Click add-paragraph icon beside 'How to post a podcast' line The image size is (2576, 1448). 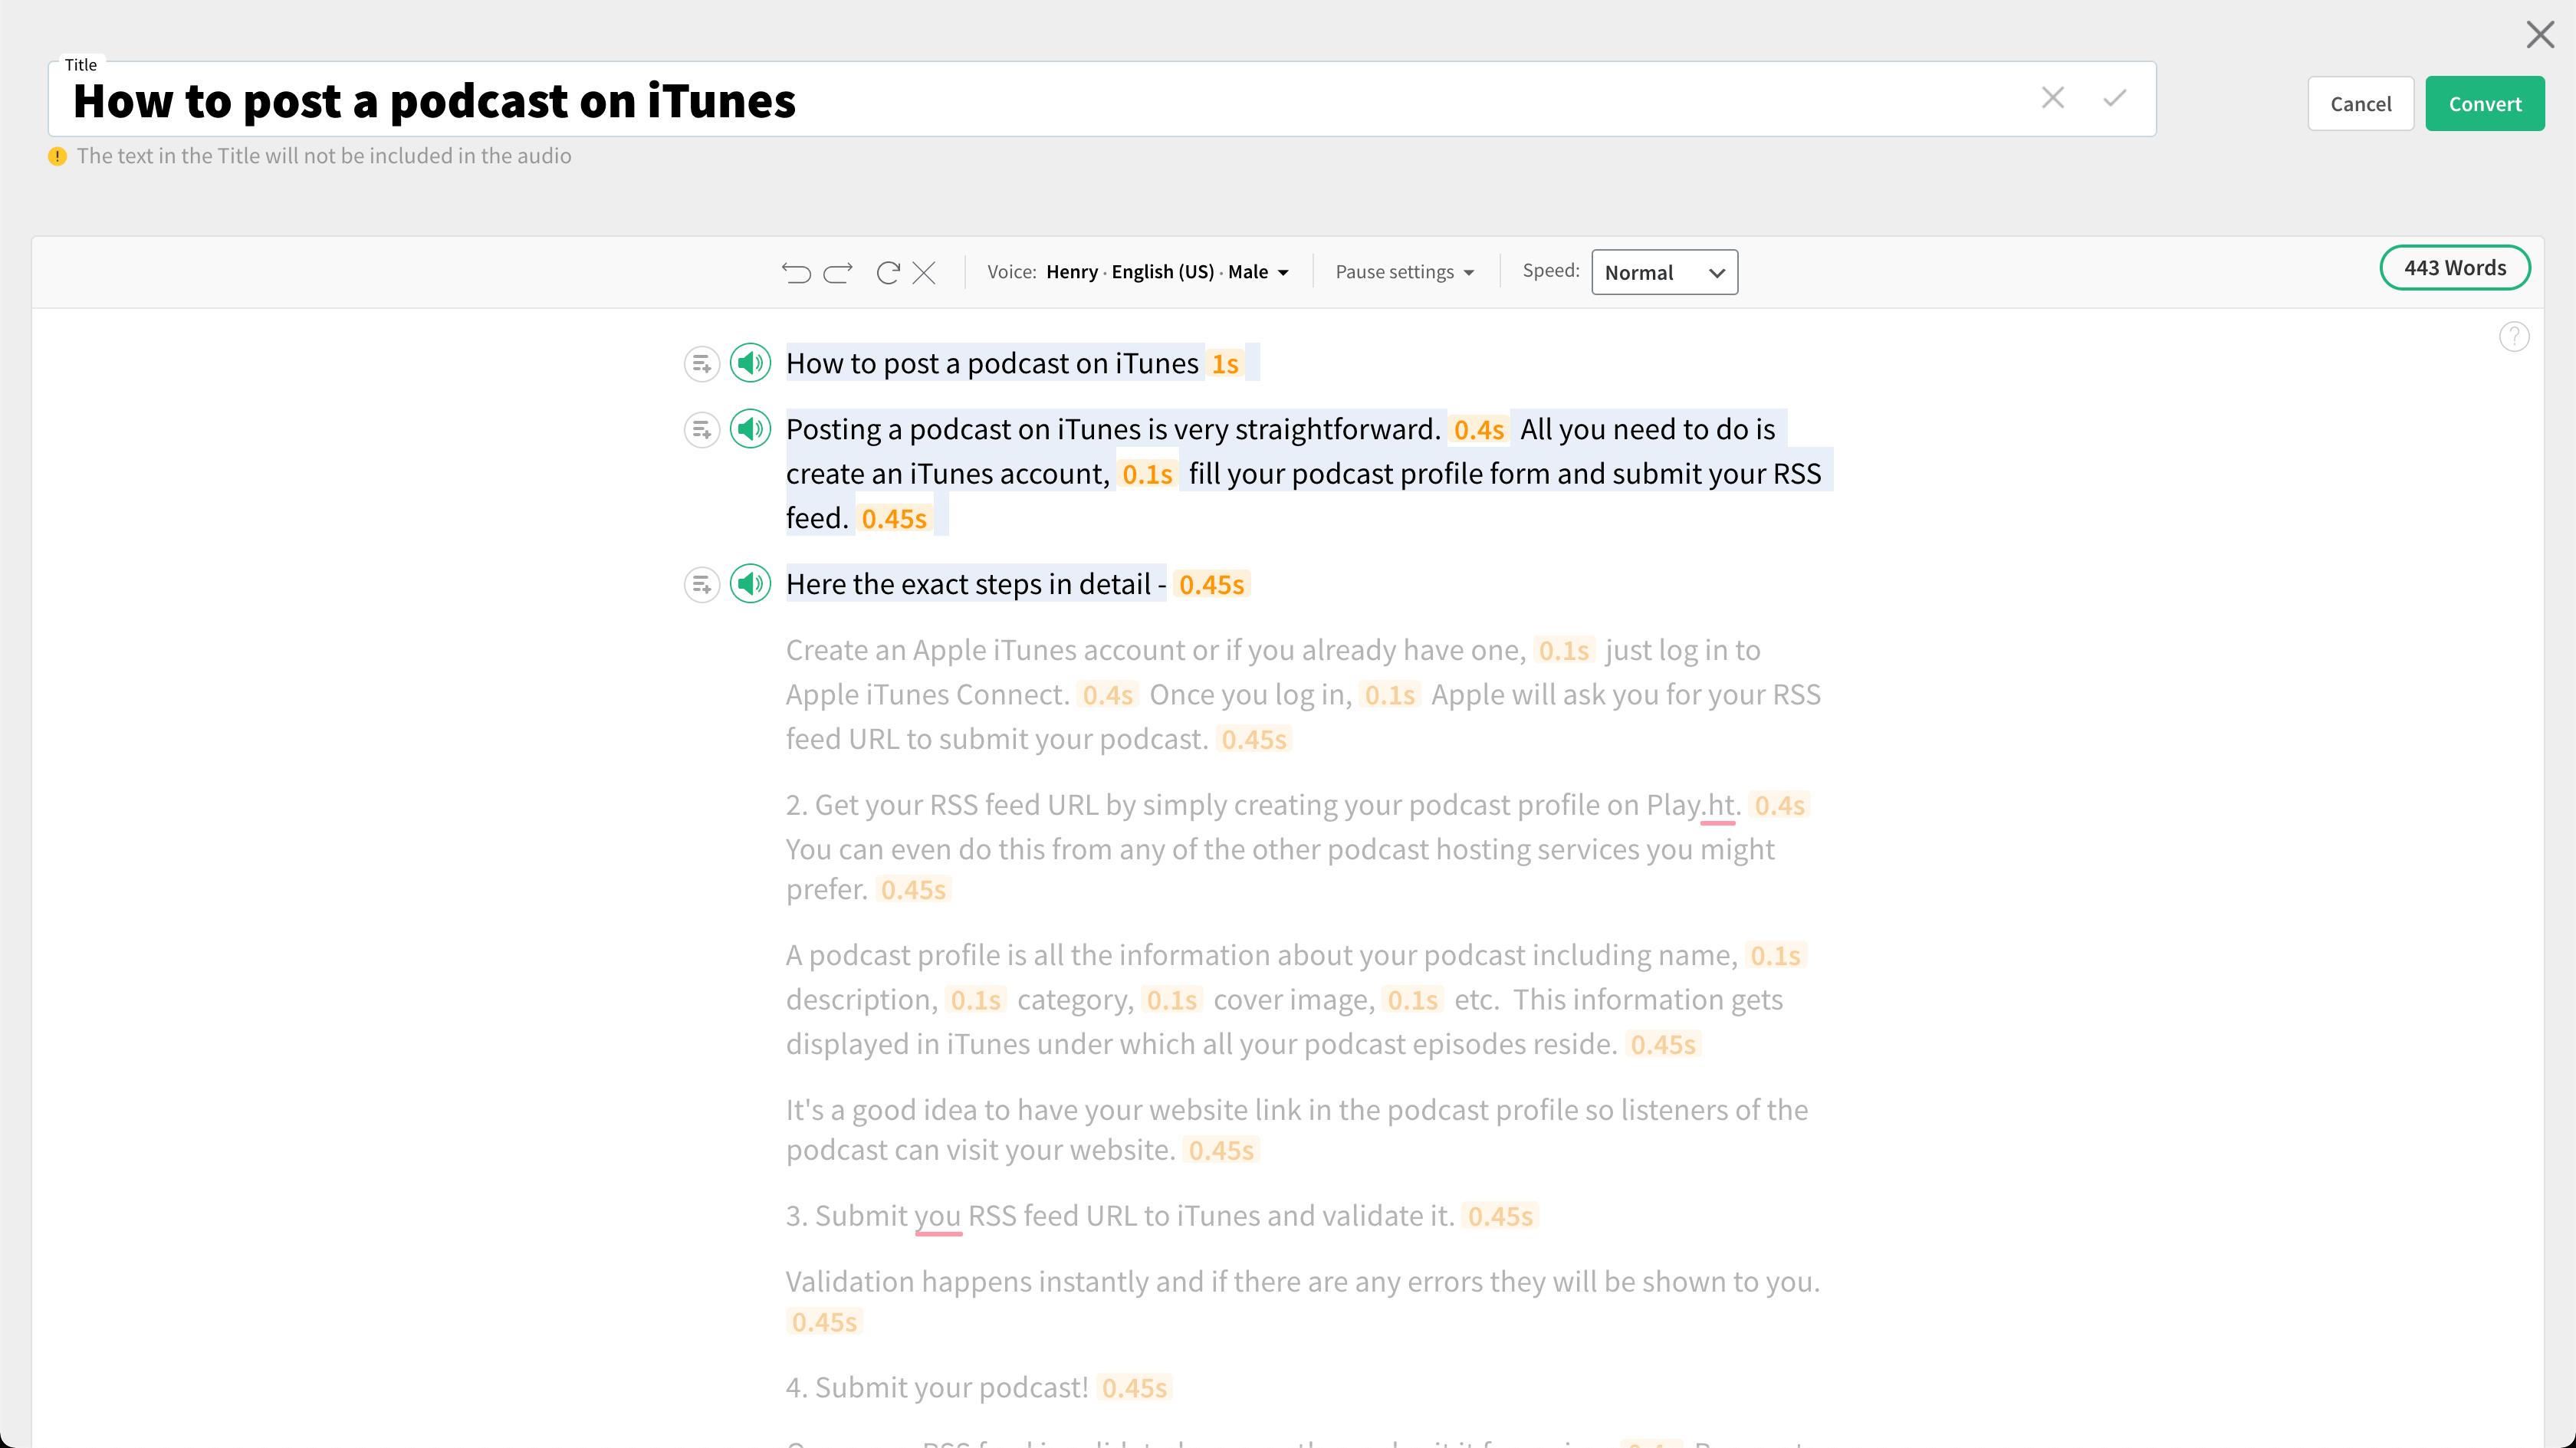click(702, 364)
